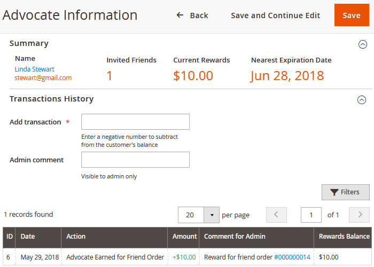This screenshot has width=374, height=267.
Task: Click the Invited Friends count 1
Action: pyautogui.click(x=109, y=76)
